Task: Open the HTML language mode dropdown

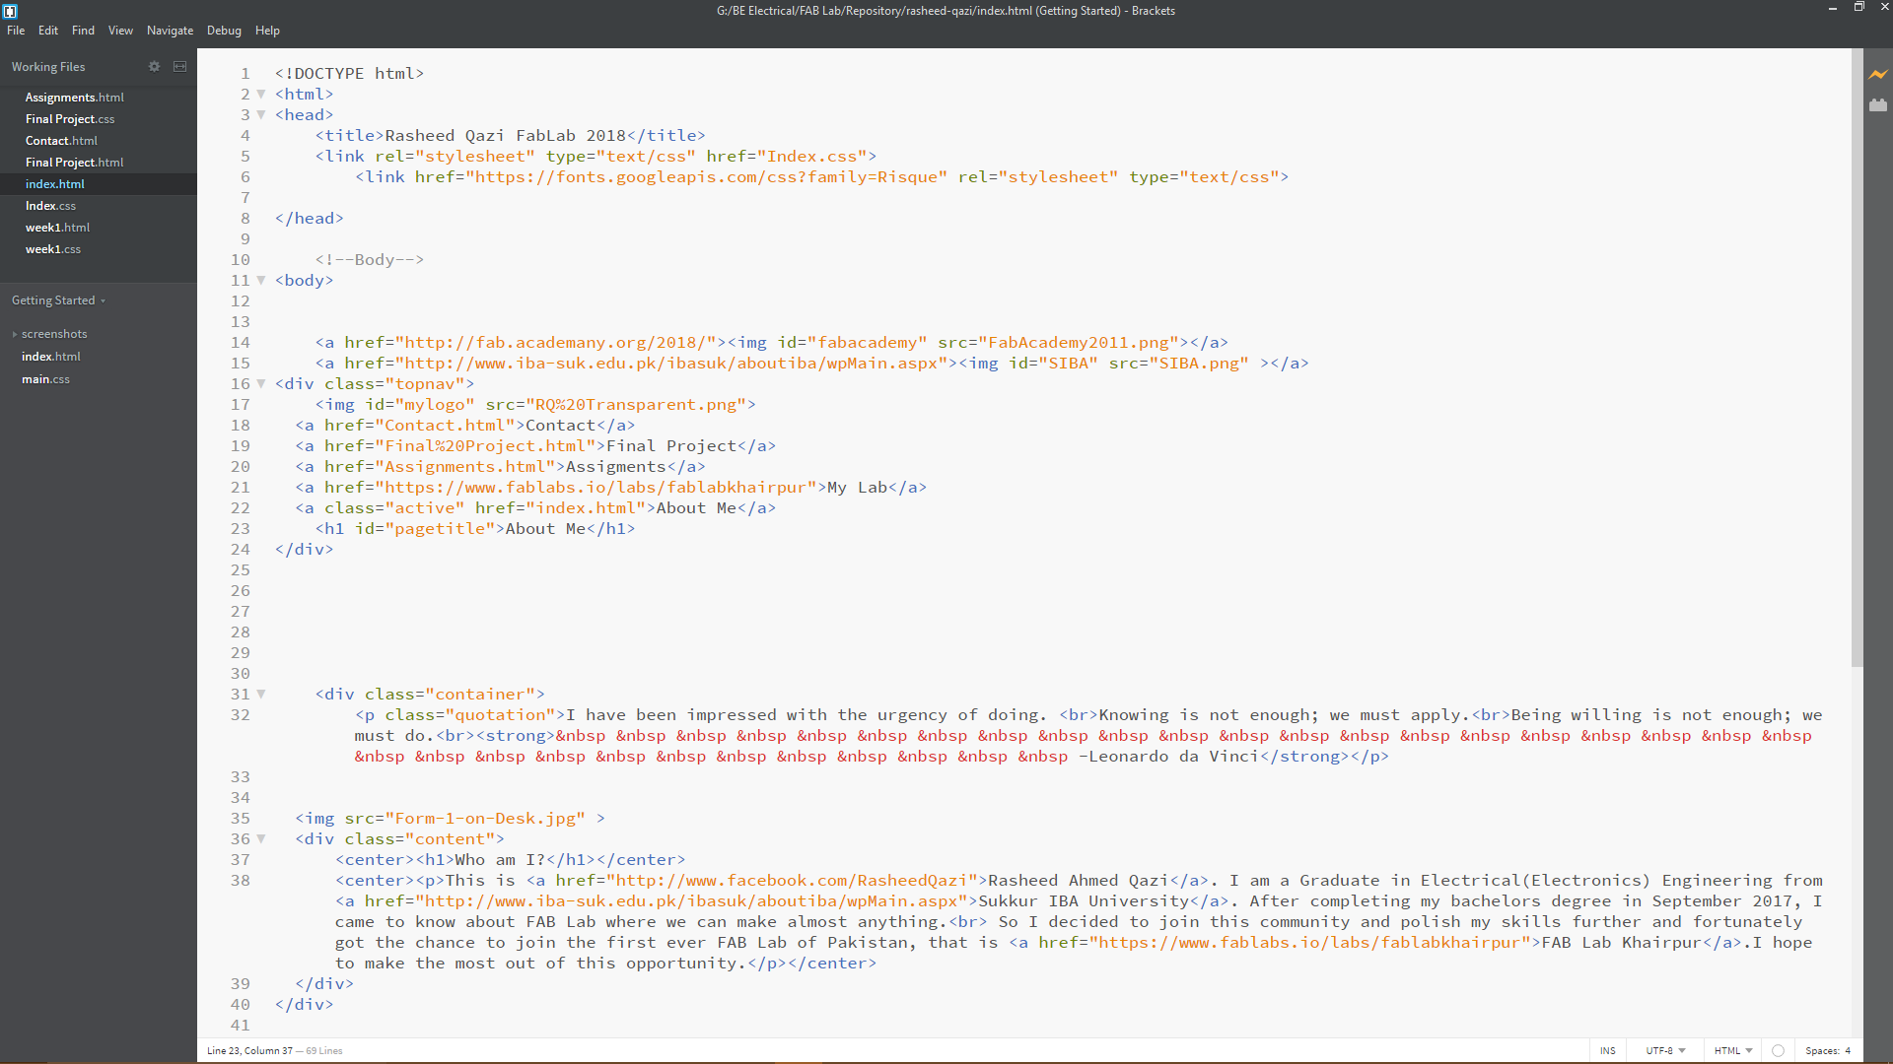Action: point(1732,1050)
